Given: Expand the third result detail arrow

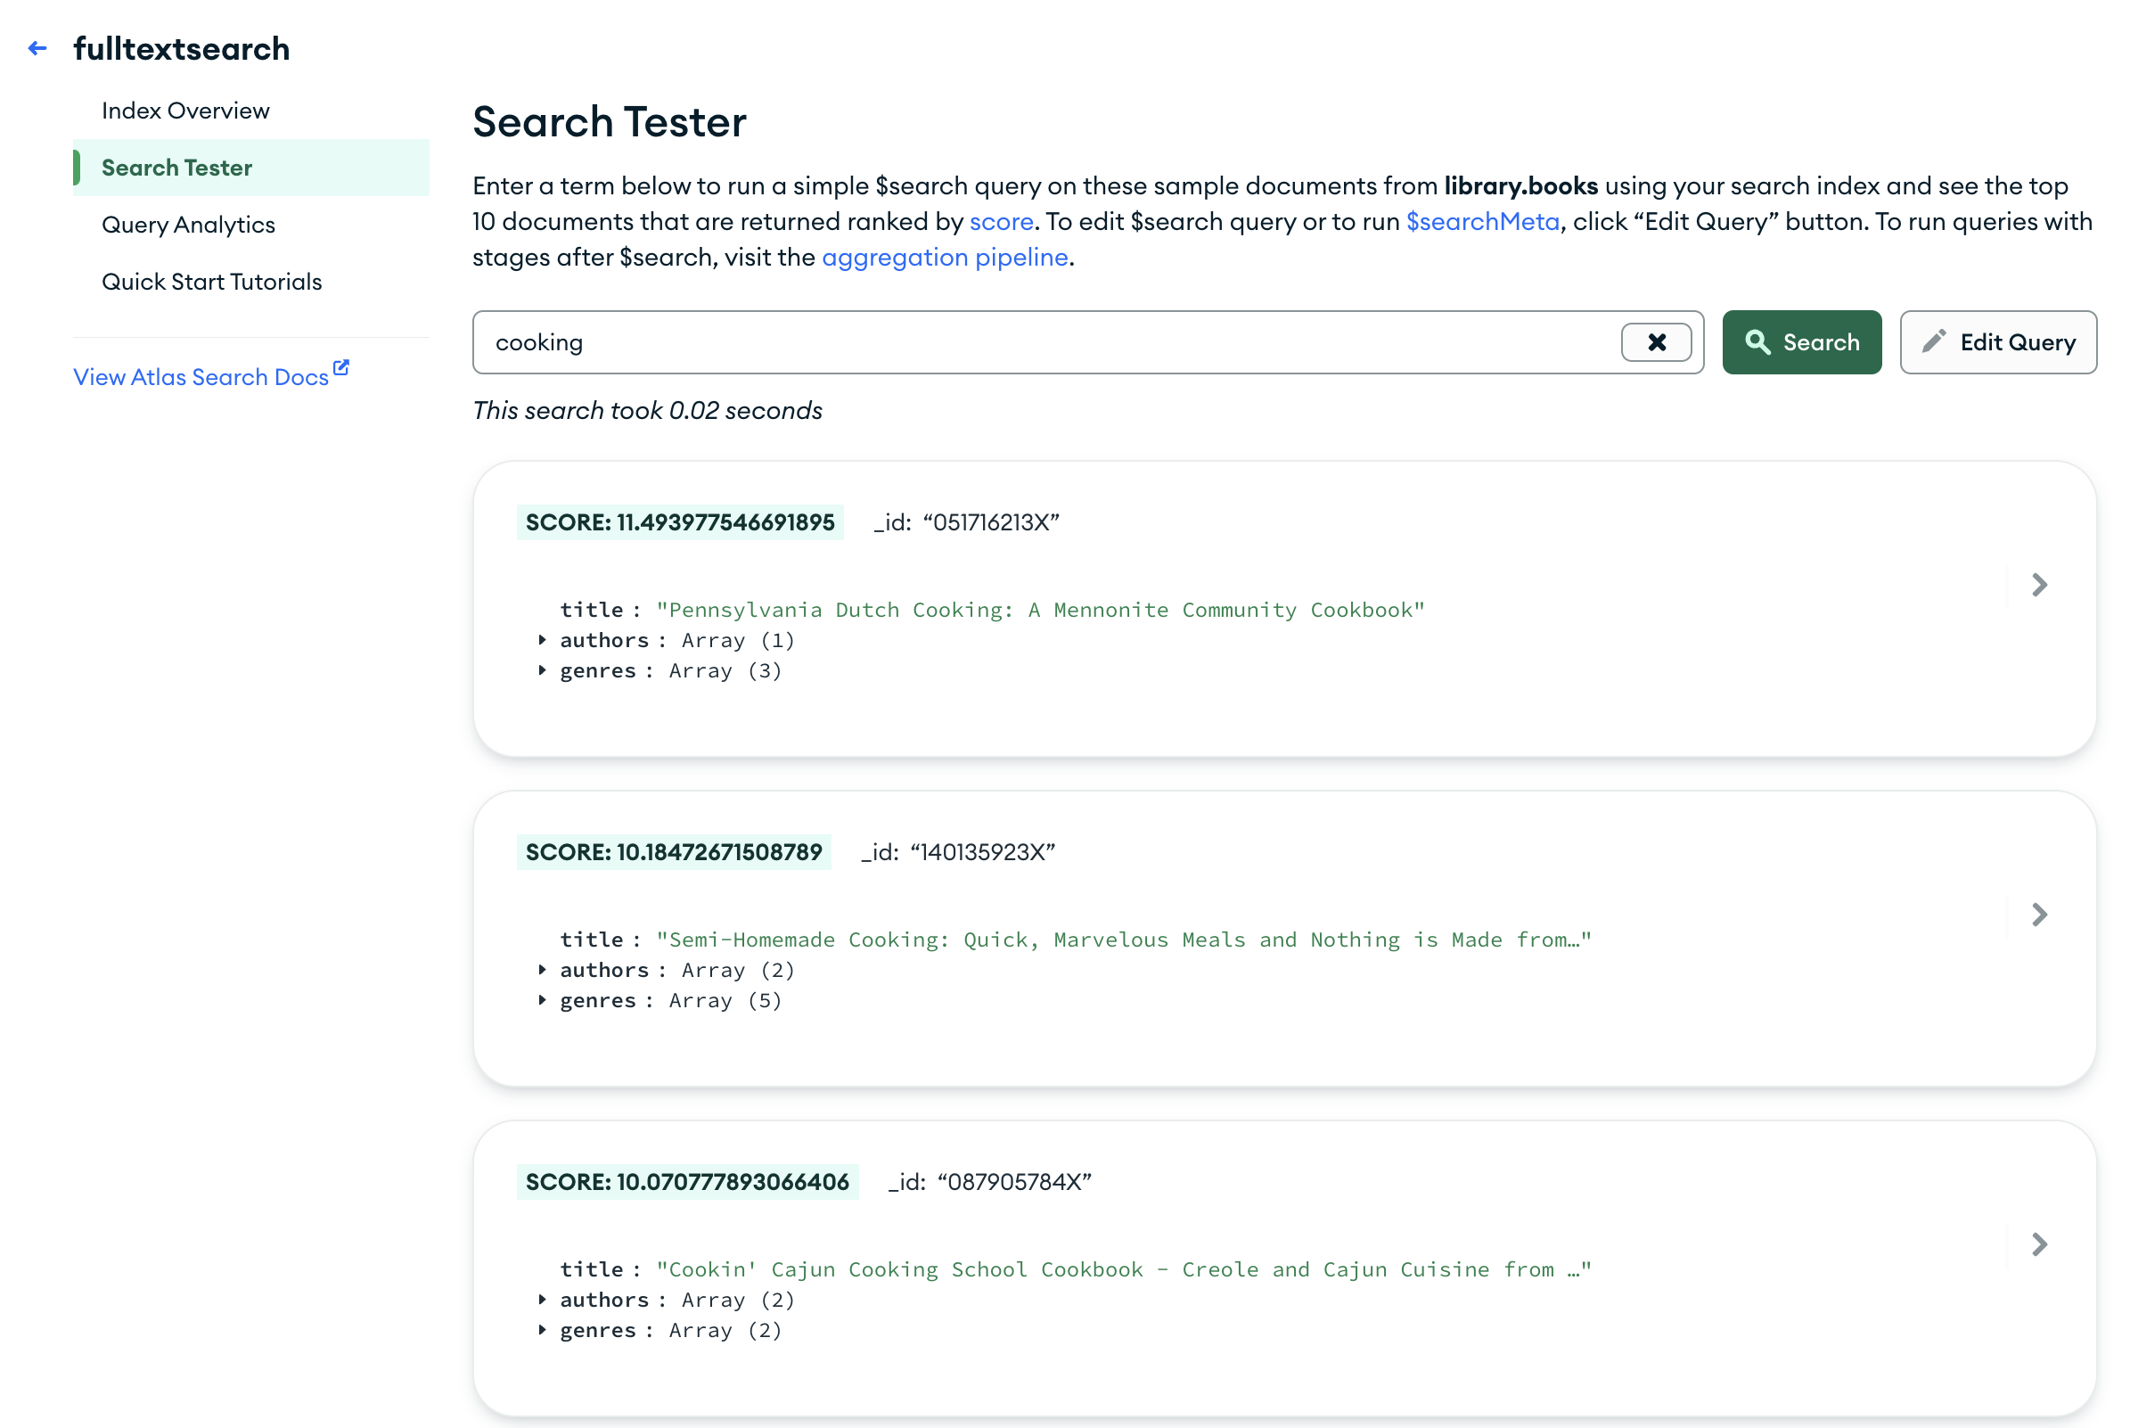Looking at the screenshot, I should (x=2039, y=1244).
